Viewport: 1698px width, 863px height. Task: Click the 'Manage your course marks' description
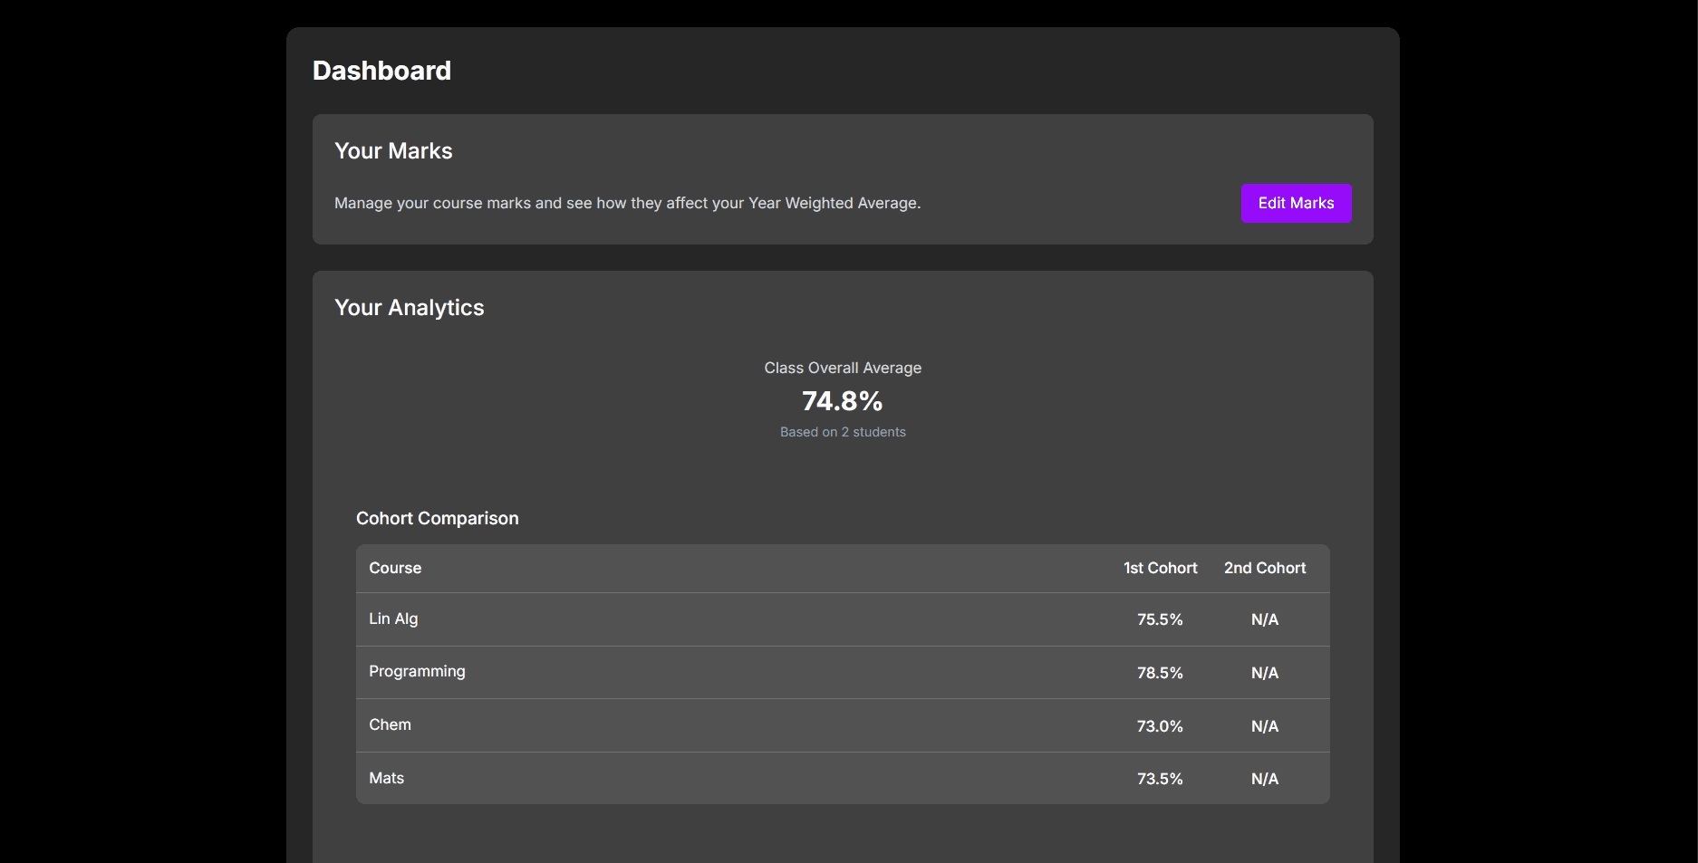click(627, 203)
